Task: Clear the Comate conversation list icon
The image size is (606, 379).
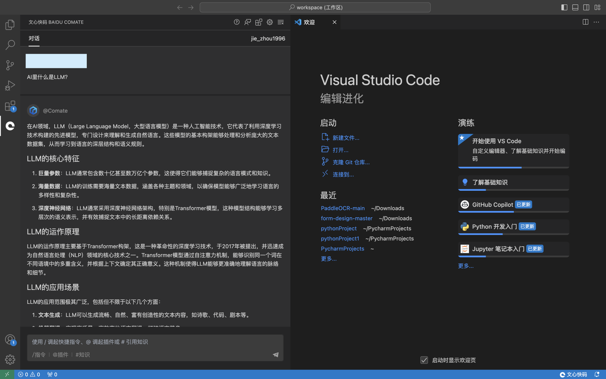Action: [281, 22]
